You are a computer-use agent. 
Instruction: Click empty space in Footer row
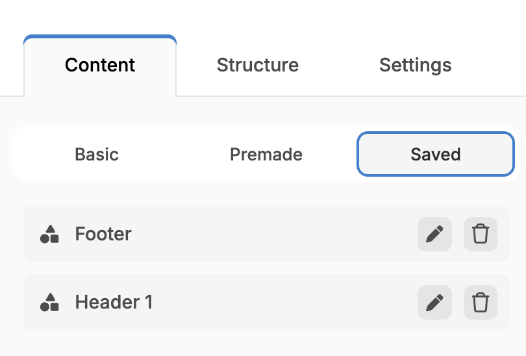(273, 234)
